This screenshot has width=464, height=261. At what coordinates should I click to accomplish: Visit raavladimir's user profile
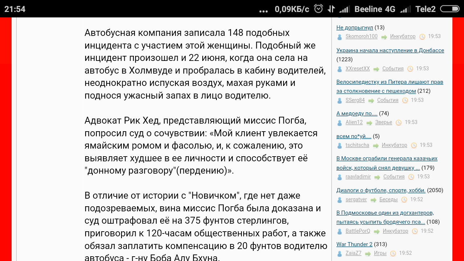click(358, 177)
